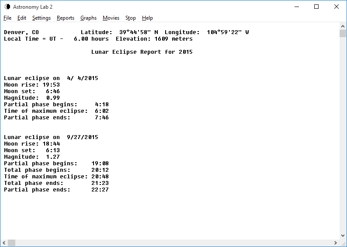Click the vertical scrollbar down arrow

pyautogui.click(x=343, y=235)
